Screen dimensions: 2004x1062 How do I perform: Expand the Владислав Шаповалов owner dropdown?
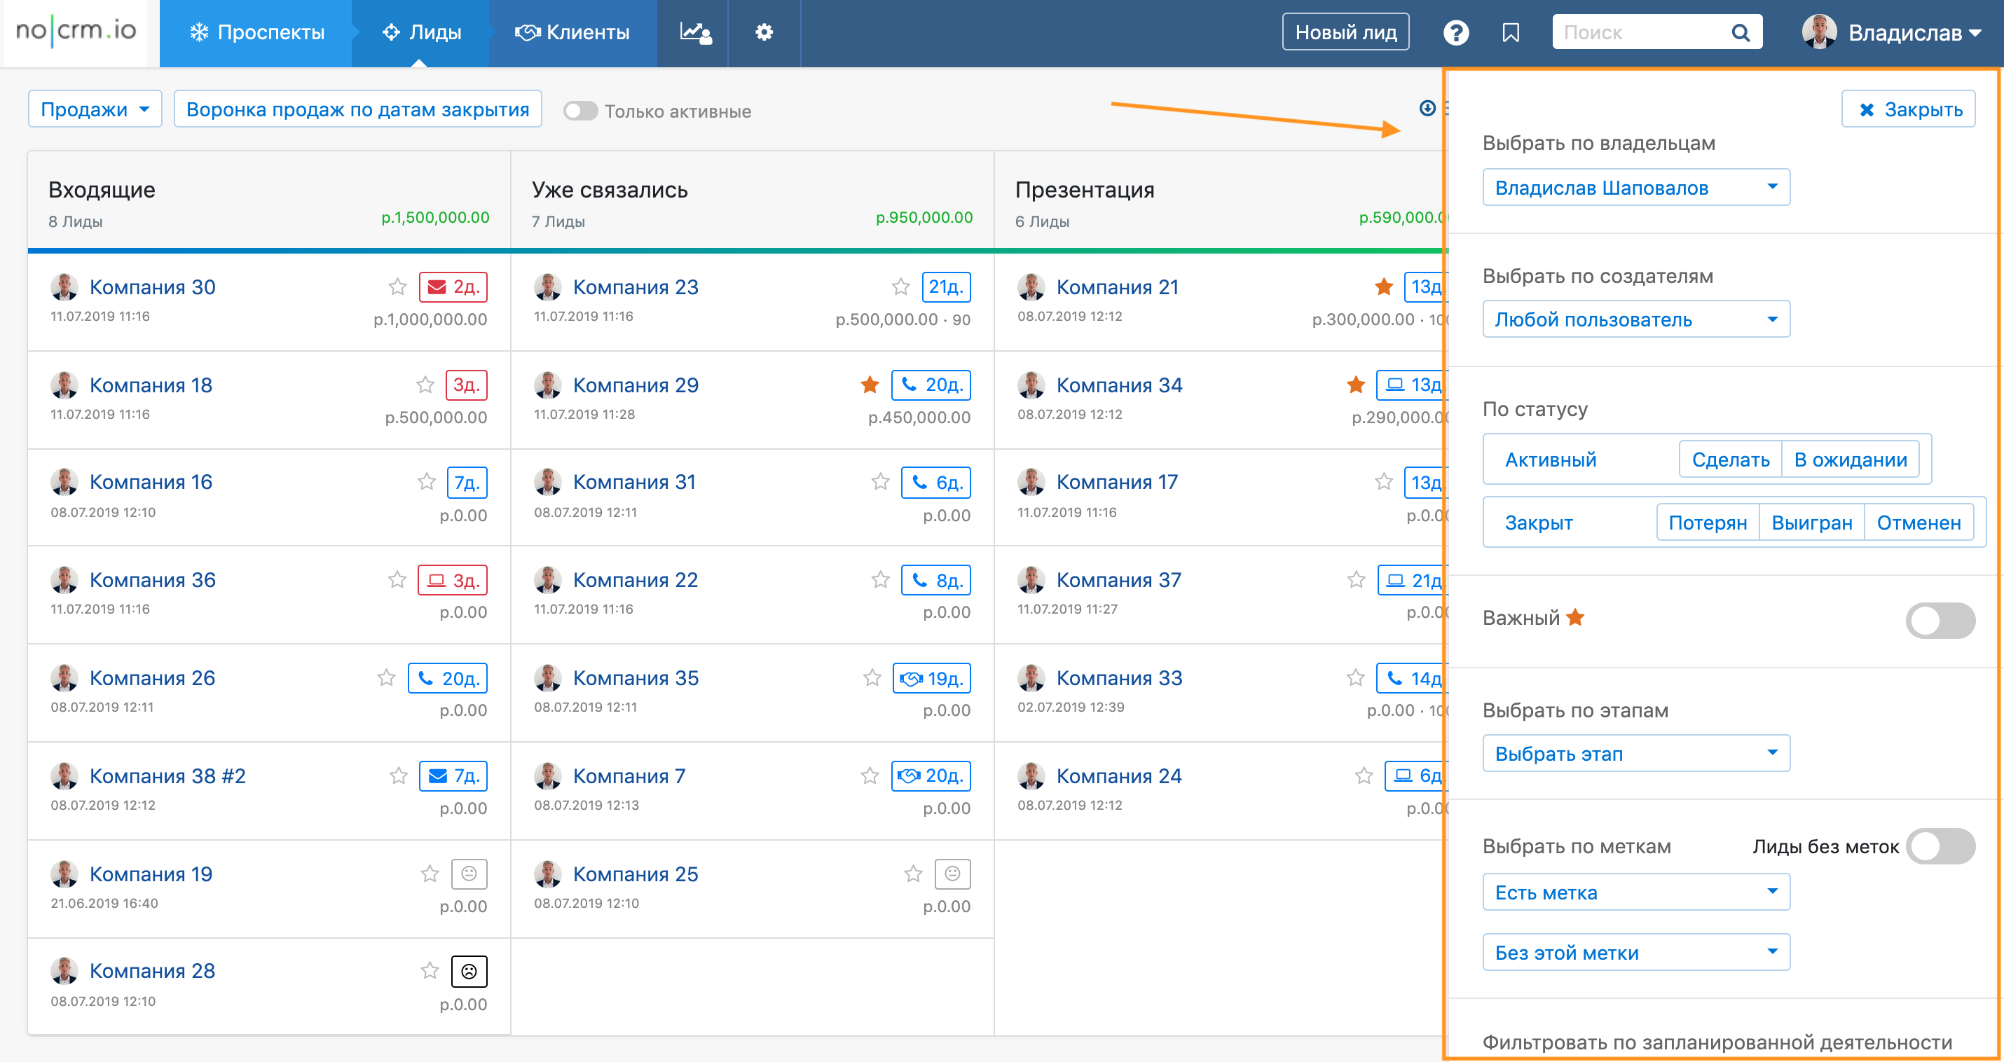click(x=1635, y=188)
